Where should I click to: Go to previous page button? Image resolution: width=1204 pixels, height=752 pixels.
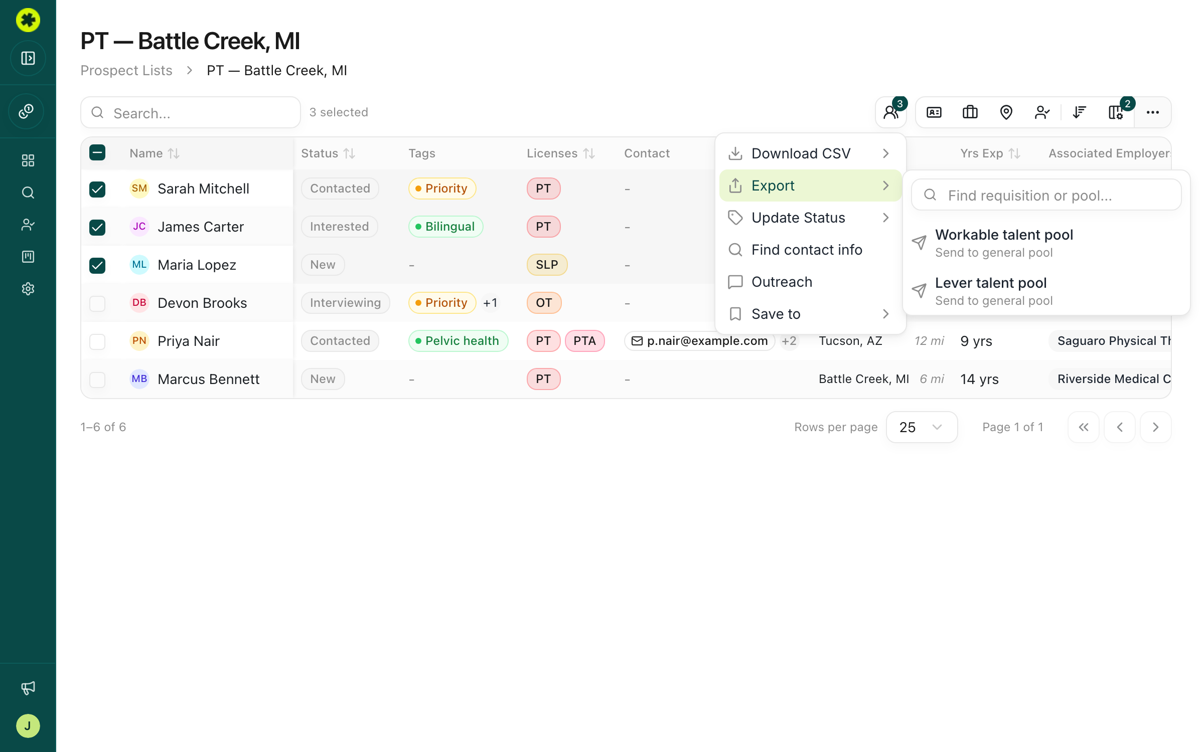coord(1120,427)
